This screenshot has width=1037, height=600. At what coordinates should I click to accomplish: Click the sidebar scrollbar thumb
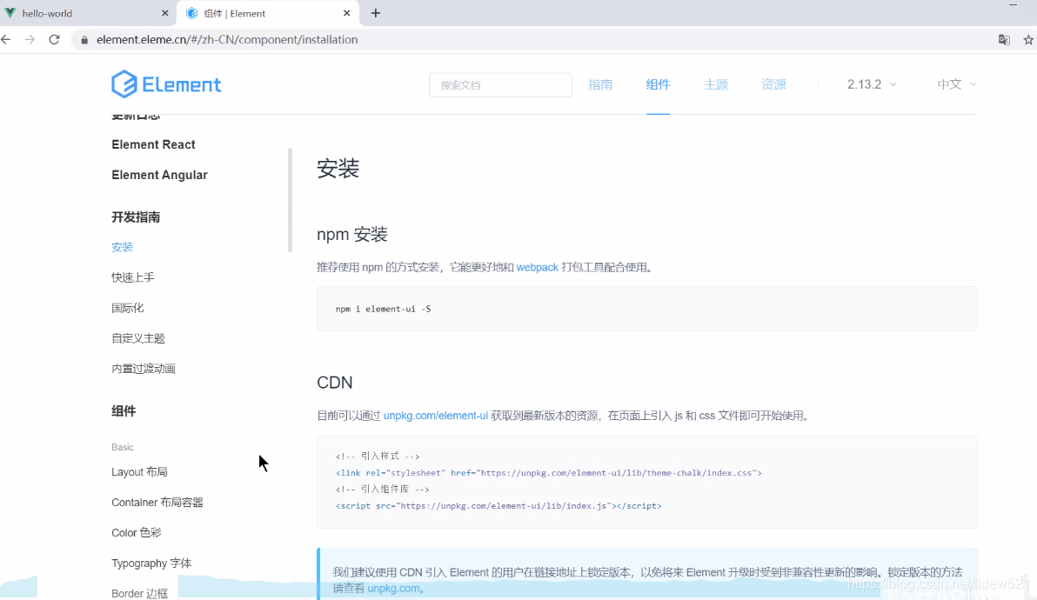pyautogui.click(x=290, y=200)
